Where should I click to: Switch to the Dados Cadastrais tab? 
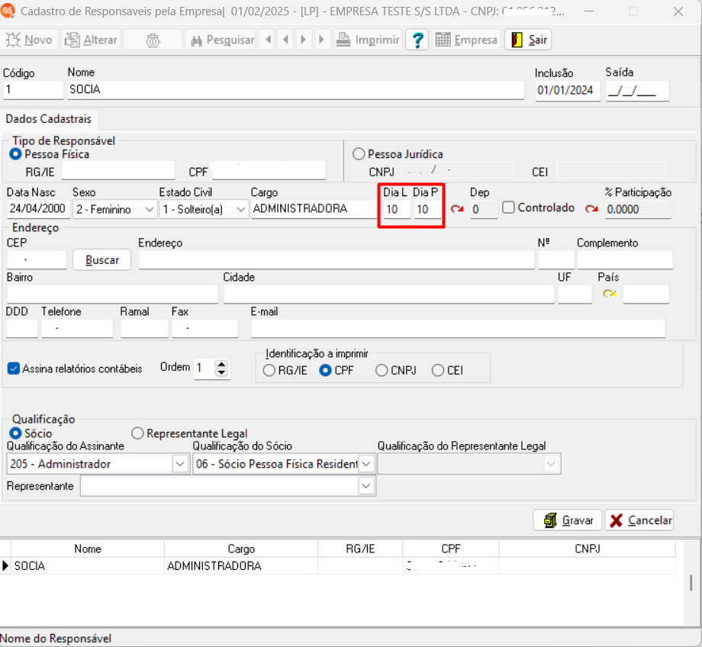click(x=48, y=119)
